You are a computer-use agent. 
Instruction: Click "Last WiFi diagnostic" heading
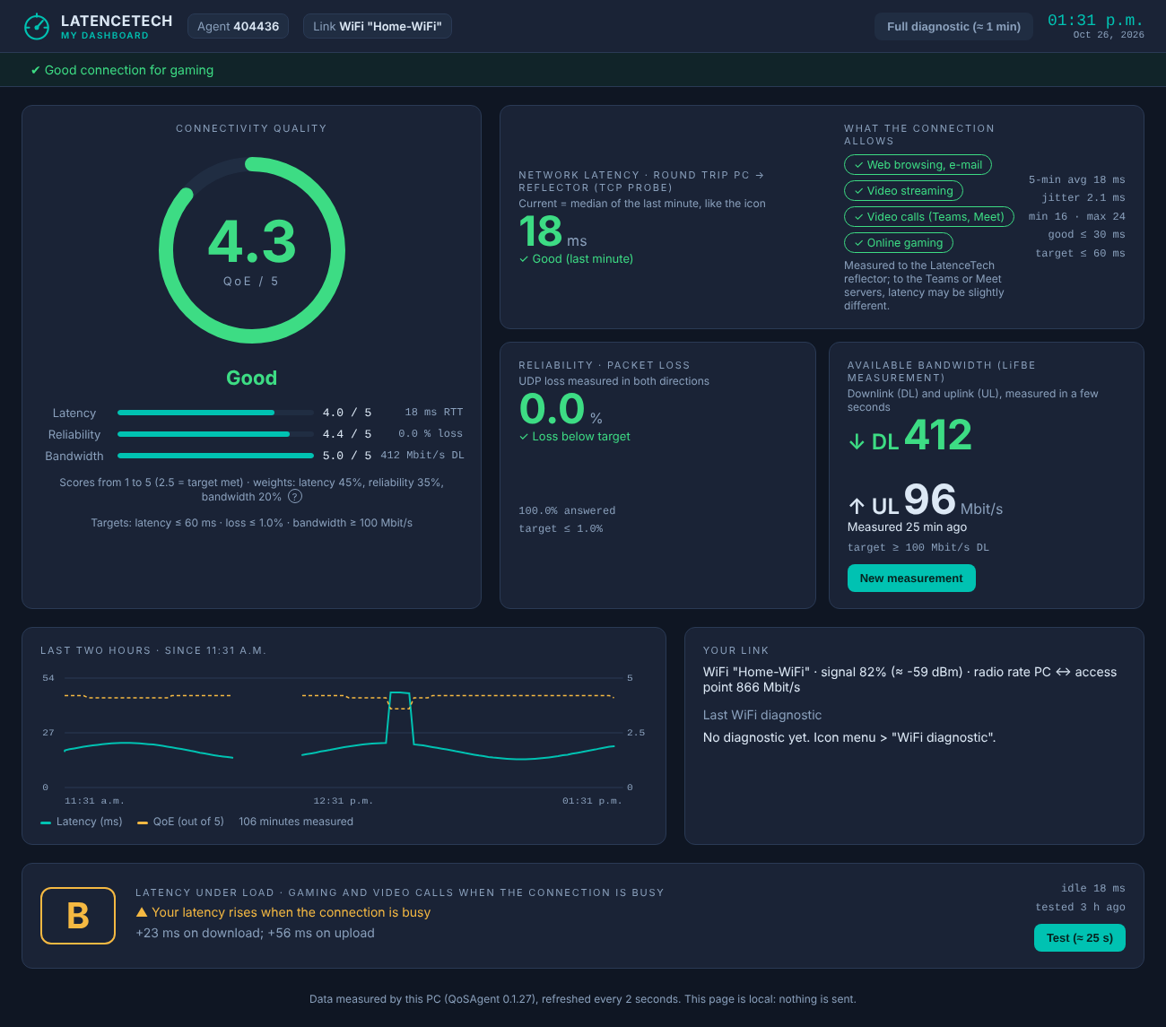click(x=762, y=715)
